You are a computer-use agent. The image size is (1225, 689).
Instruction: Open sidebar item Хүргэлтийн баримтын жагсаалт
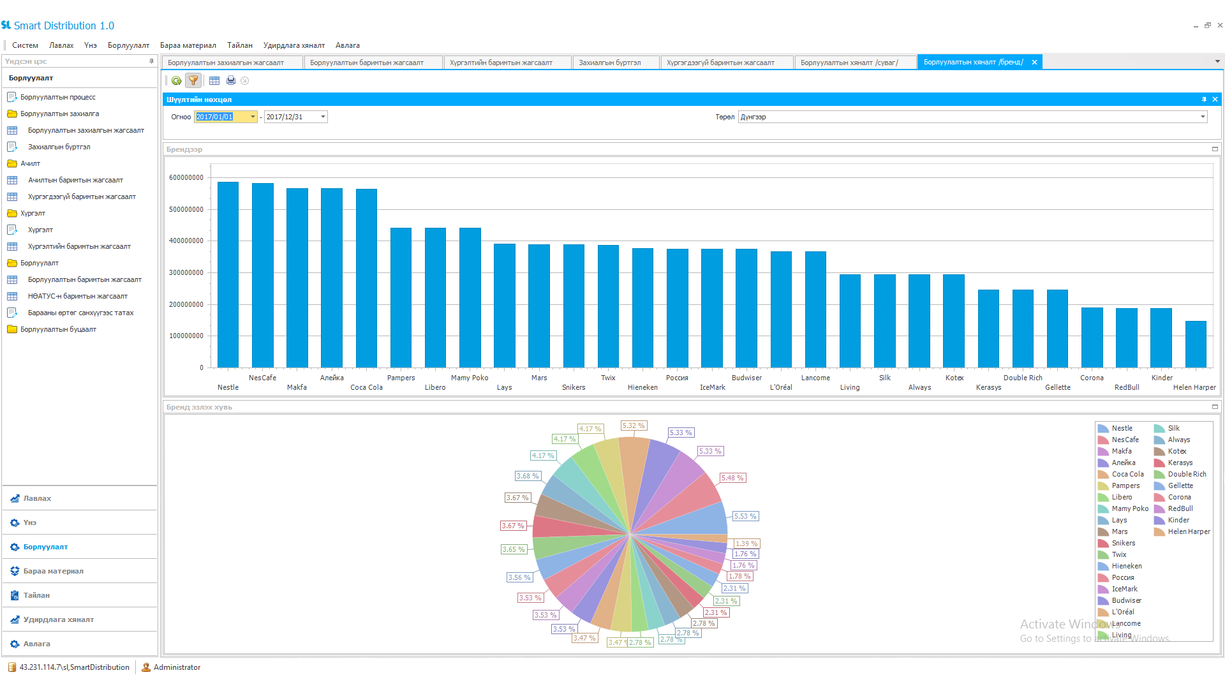[x=79, y=246]
